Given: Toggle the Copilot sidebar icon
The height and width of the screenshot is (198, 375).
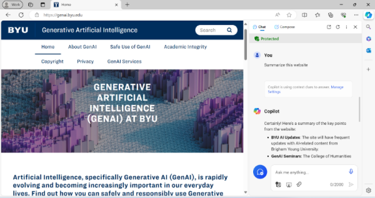Looking at the screenshot, I should point(368,15).
